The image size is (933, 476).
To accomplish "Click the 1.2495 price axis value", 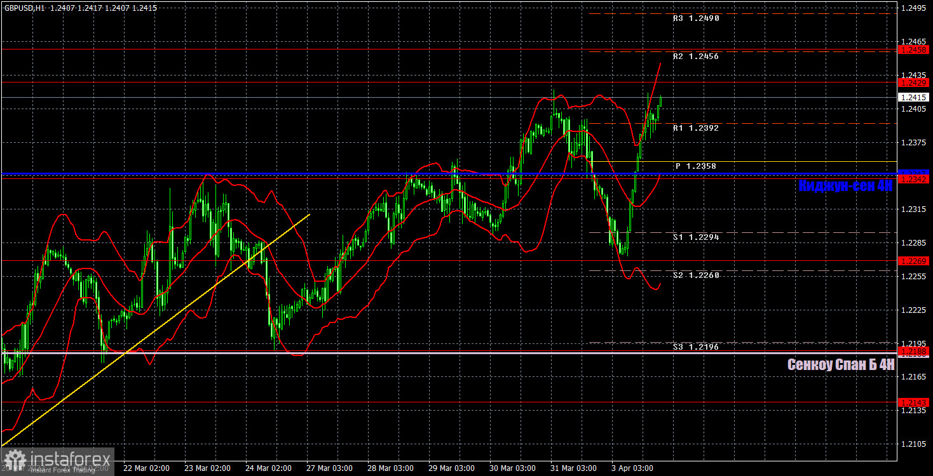I will pyautogui.click(x=913, y=8).
